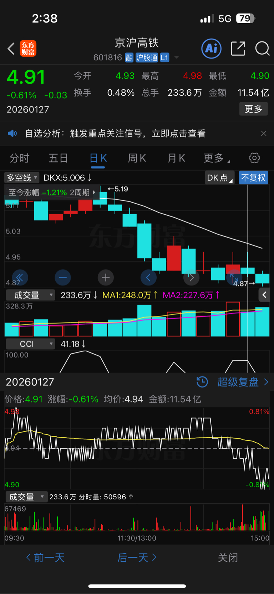Expand the 更多 period dropdown
This screenshot has width=274, height=594.
tap(216, 158)
